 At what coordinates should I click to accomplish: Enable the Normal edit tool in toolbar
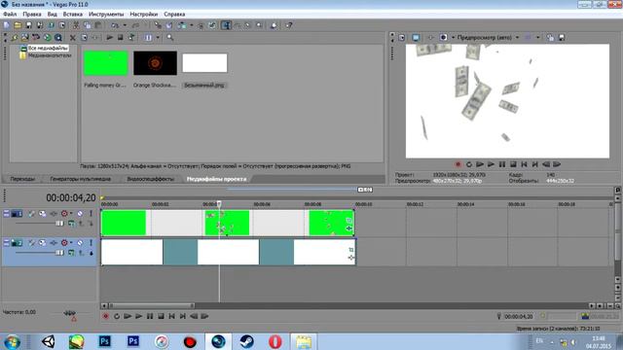click(226, 25)
